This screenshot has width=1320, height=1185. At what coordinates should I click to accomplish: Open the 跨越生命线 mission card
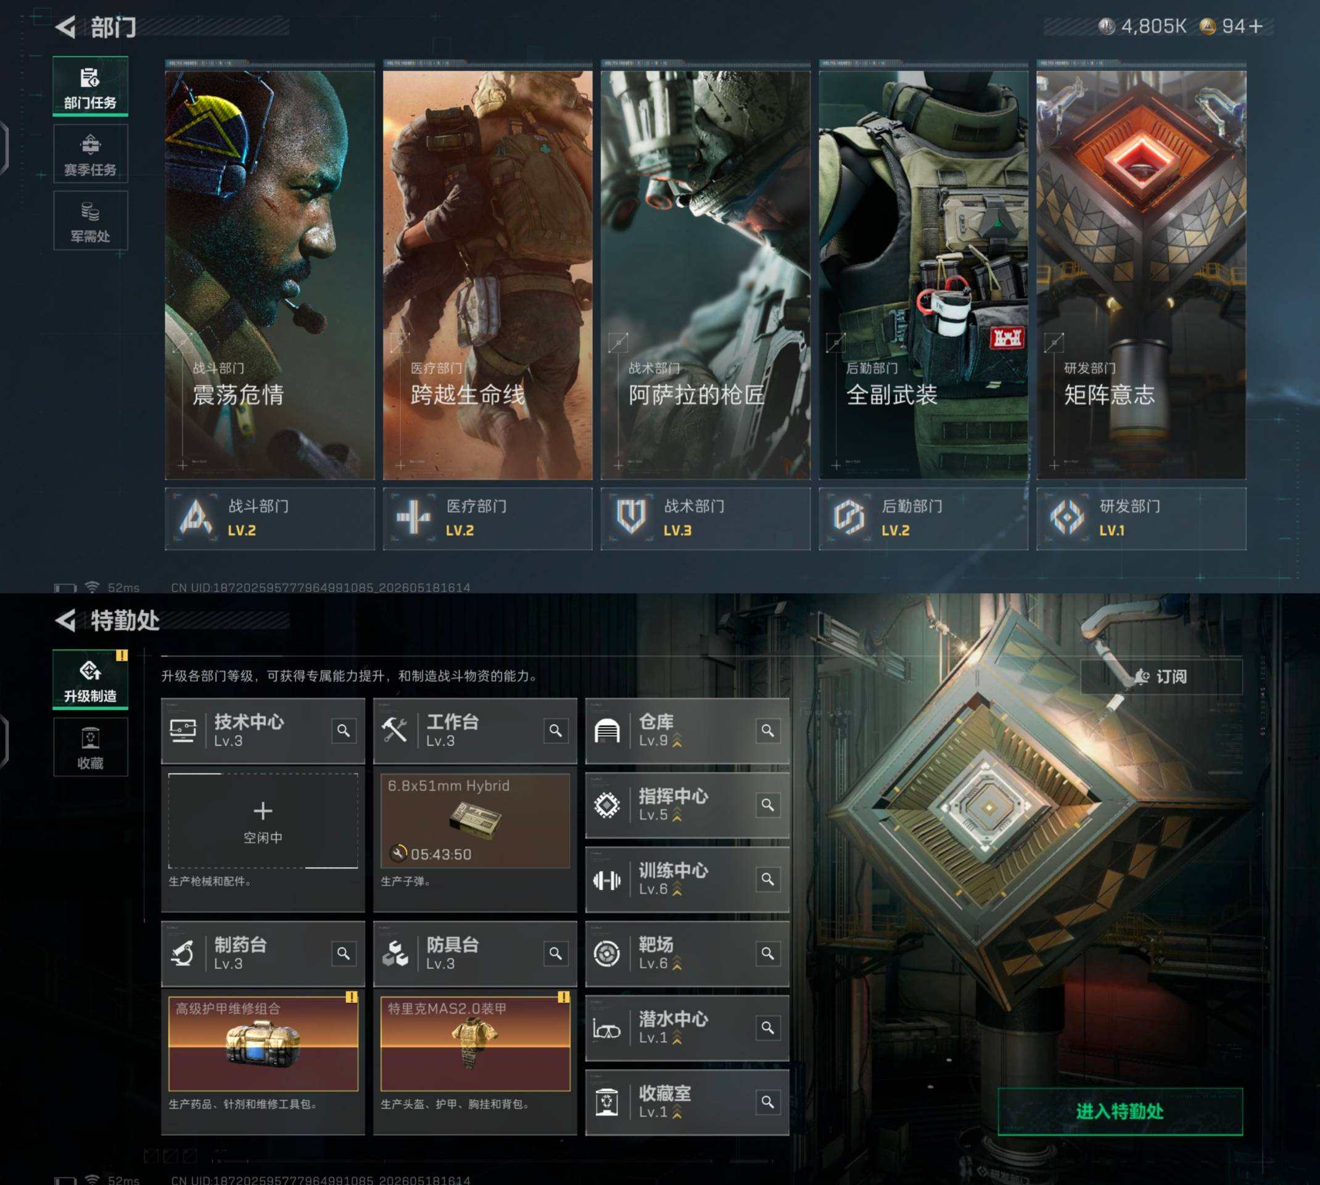click(x=488, y=275)
